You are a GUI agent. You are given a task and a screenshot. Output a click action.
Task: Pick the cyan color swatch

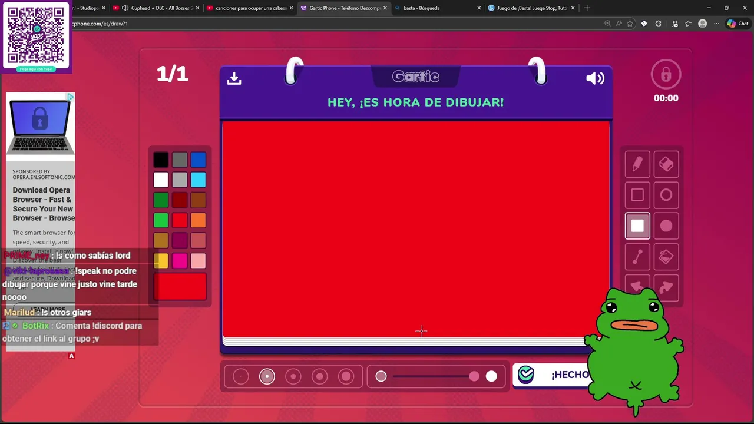tap(199, 180)
